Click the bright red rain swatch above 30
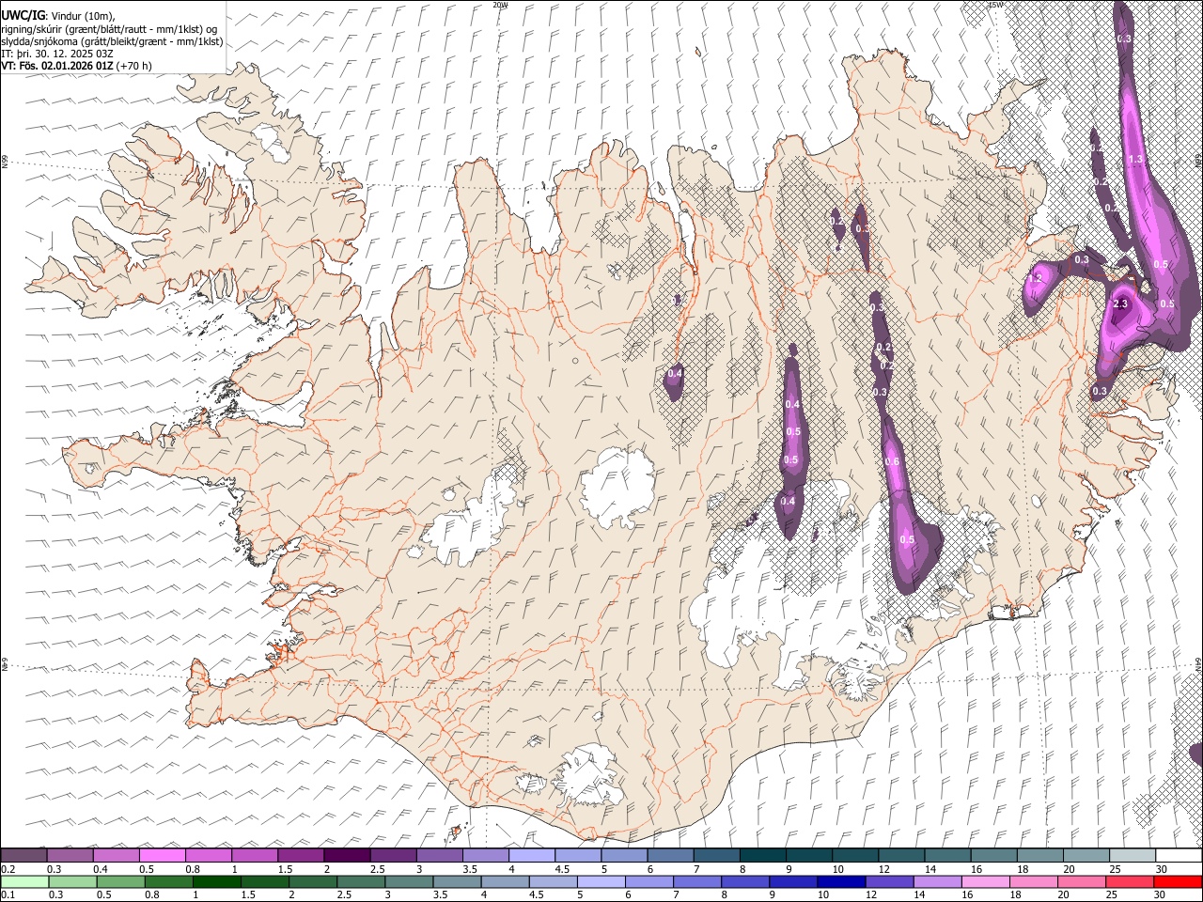Viewport: 1203px width, 902px height. coord(1177,882)
